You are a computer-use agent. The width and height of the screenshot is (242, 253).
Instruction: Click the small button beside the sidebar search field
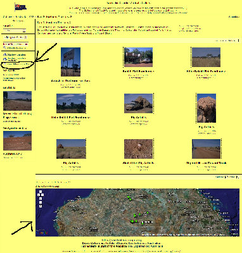[x=24, y=31]
